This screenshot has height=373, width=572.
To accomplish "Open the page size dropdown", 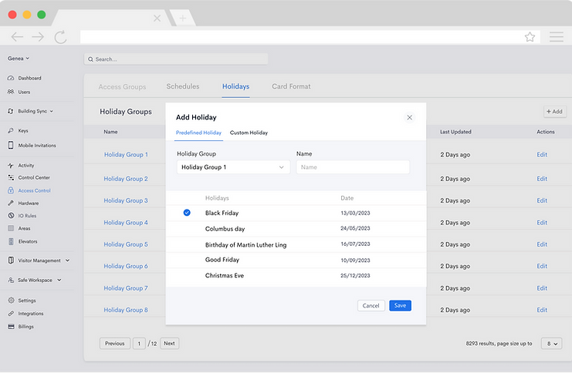I will (x=552, y=344).
